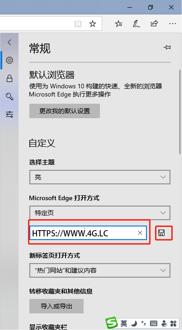Image resolution: width=182 pixels, height=330 pixels.
Task: Click the add notes pen icon
Action: 136,24
